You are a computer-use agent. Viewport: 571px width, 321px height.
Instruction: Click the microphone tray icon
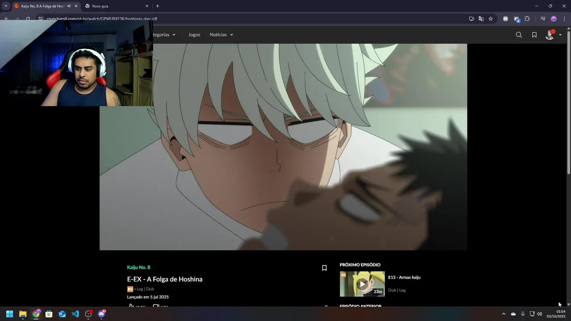pyautogui.click(x=523, y=314)
